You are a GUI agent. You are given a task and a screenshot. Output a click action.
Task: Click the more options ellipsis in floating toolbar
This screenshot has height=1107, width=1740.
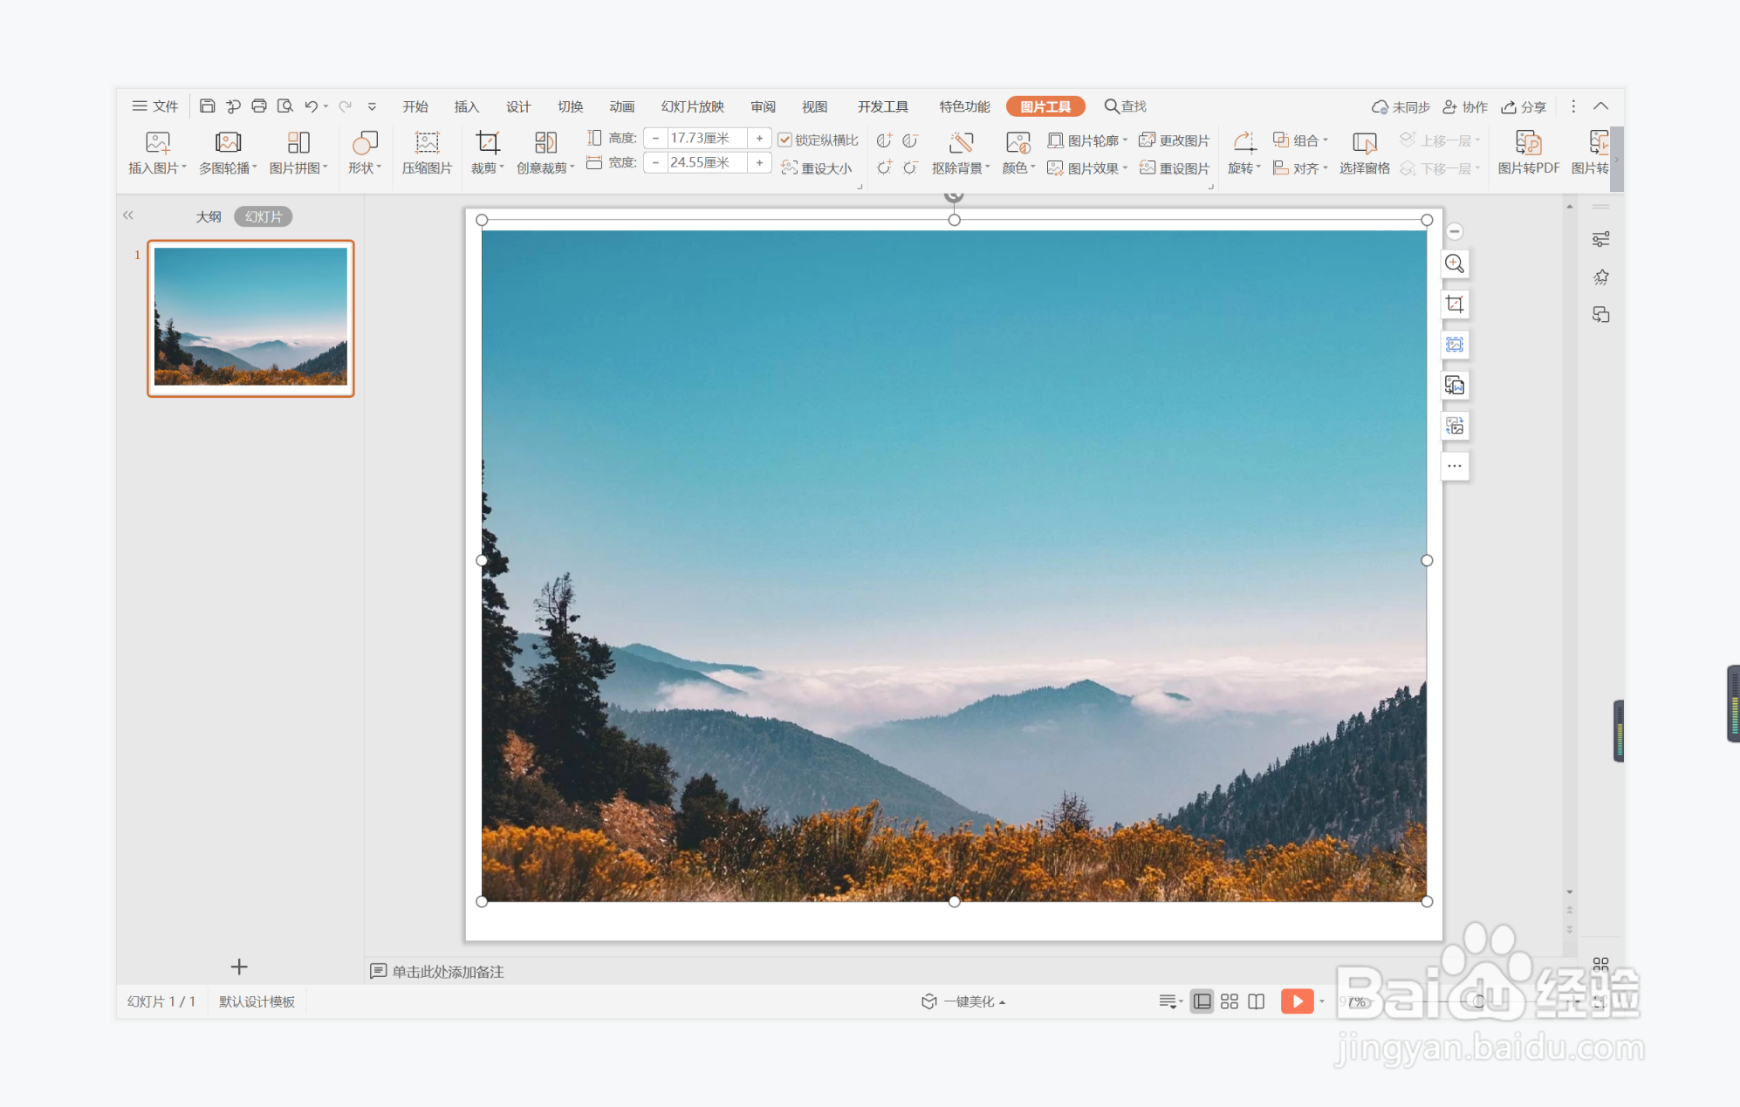pyautogui.click(x=1455, y=466)
